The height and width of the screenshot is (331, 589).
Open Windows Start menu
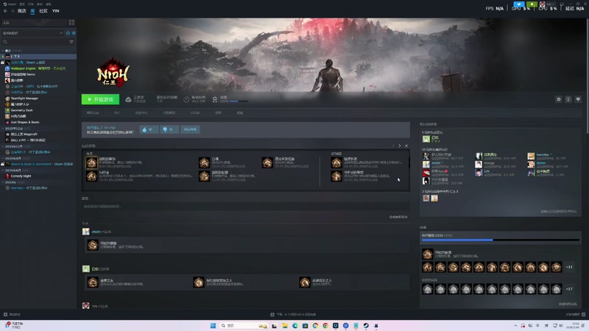tap(213, 325)
